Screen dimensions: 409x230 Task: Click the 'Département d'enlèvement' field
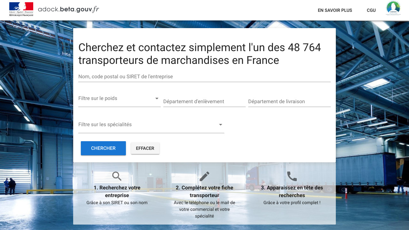point(204,102)
